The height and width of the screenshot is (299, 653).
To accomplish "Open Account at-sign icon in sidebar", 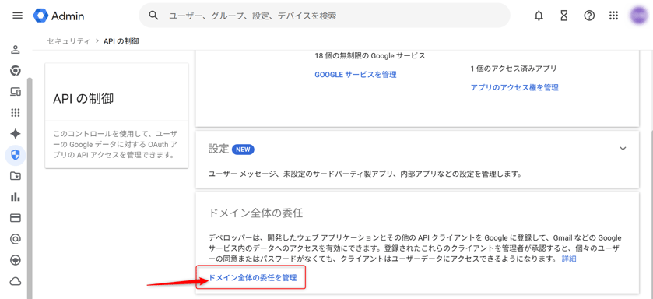I will tap(16, 239).
